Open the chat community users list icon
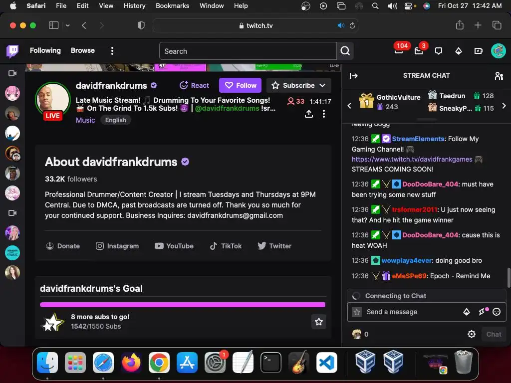 (x=499, y=76)
